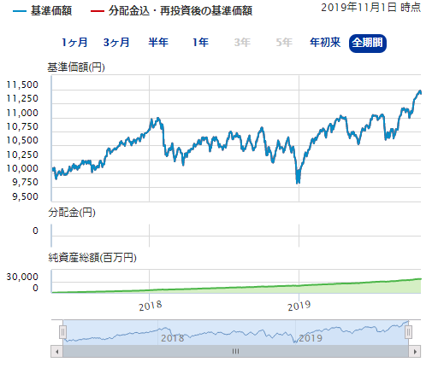This screenshot has height=368, width=438.
Task: Click the 2018 x-axis label
Action: [151, 306]
